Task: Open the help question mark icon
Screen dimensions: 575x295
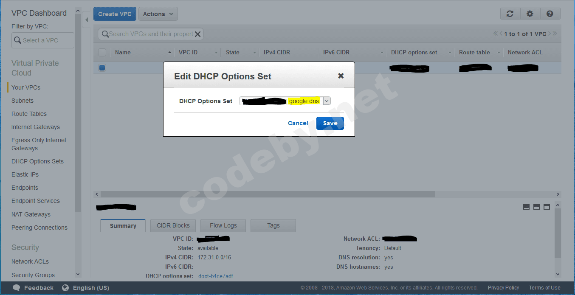Action: pyautogui.click(x=550, y=14)
